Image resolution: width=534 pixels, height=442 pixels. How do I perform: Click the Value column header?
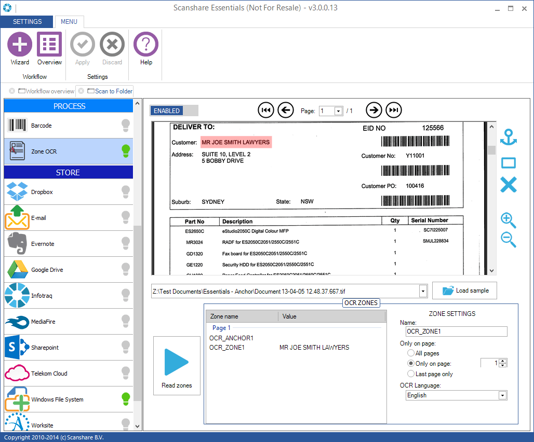[x=332, y=316]
